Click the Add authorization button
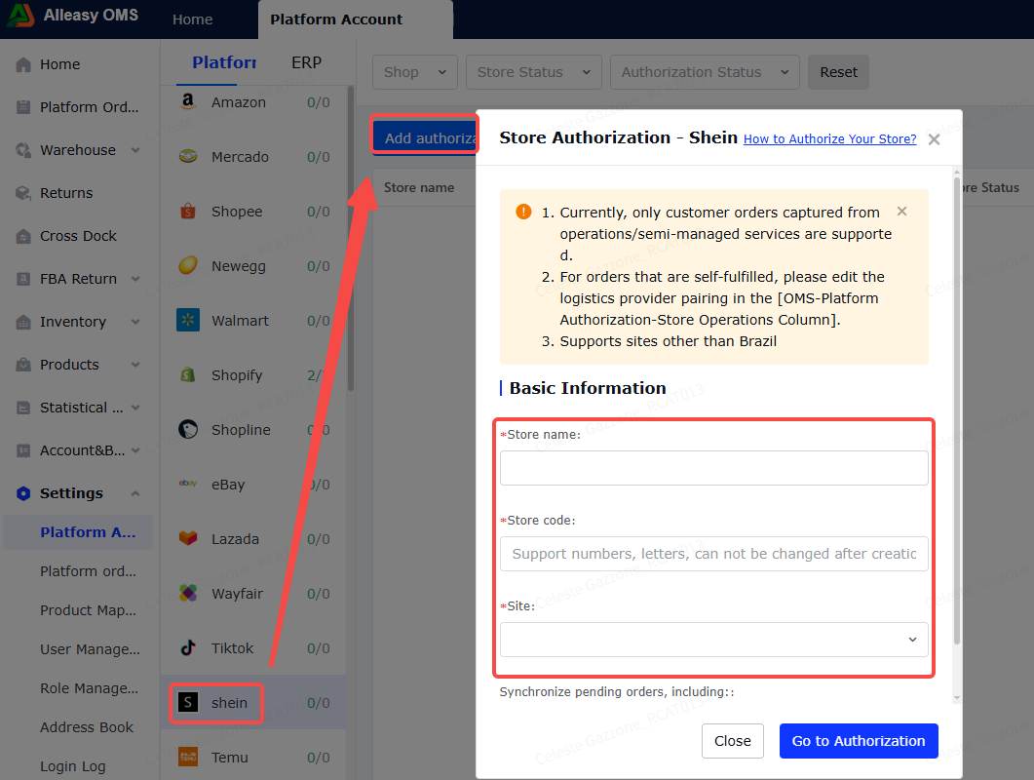This screenshot has height=780, width=1034. tap(425, 136)
